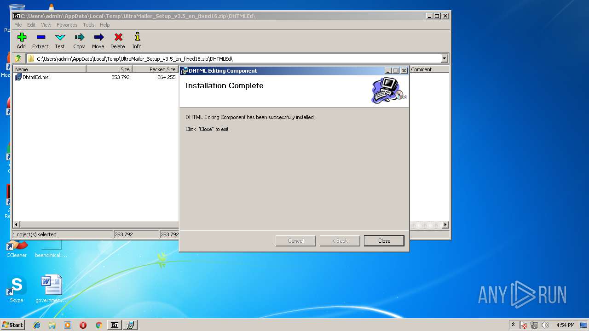Click the '1 object(s) selected' status text
This screenshot has width=589, height=331.
click(x=35, y=234)
